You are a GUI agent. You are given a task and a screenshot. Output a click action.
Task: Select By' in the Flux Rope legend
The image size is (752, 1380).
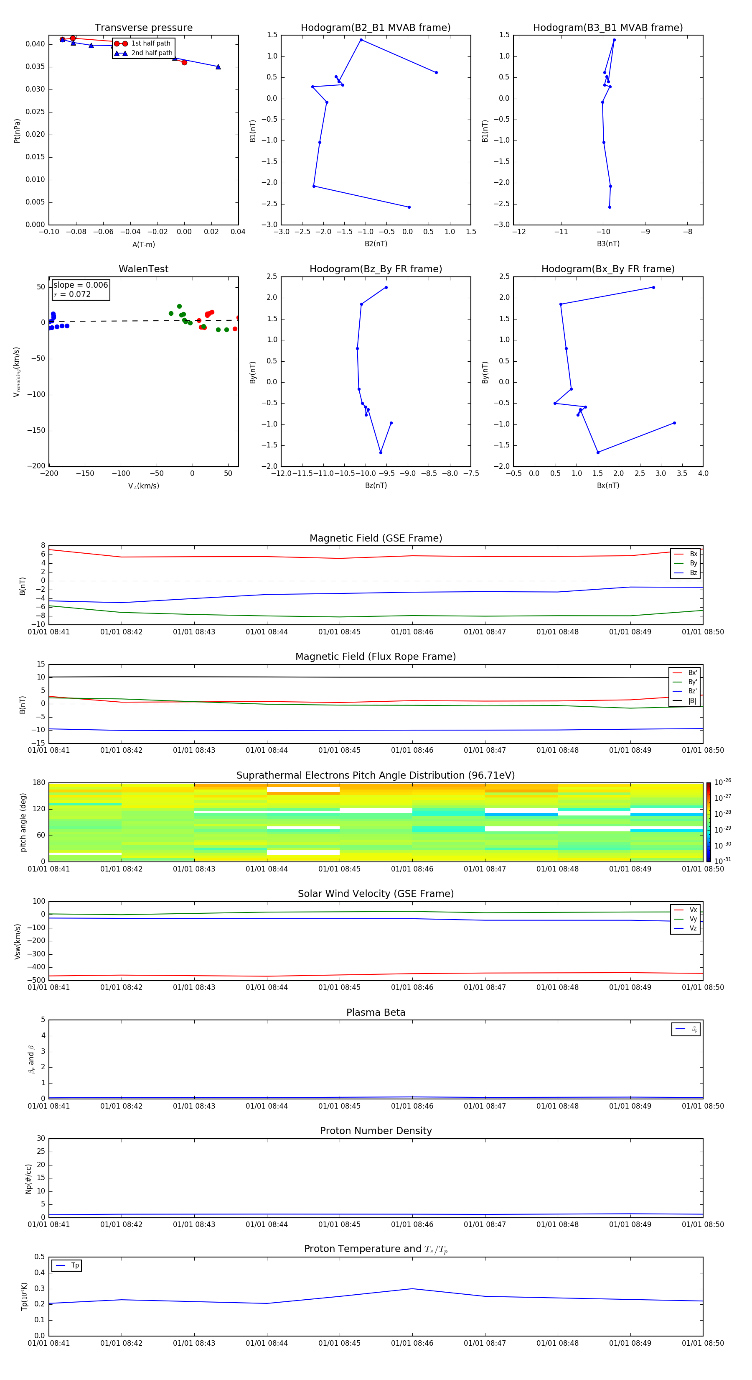tap(685, 682)
